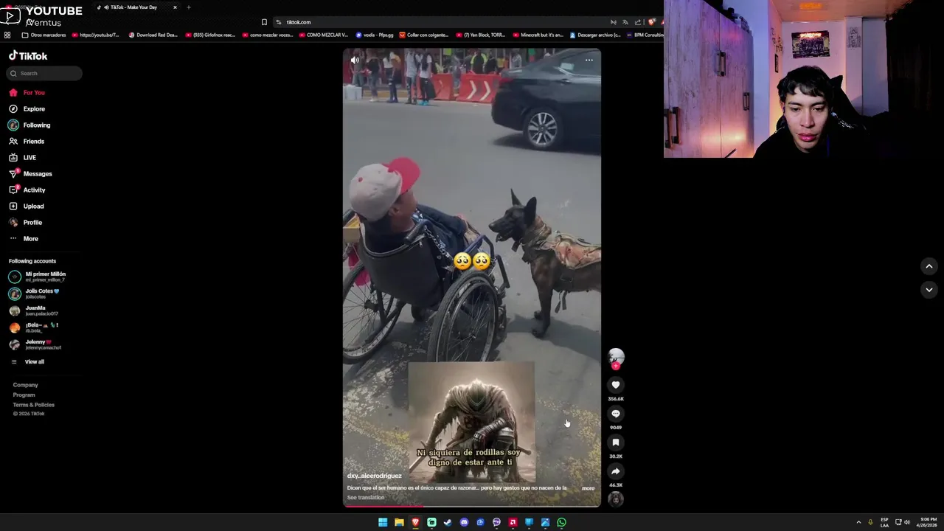
Task: Open the ¡Bela~ followed account
Action: coord(33,327)
